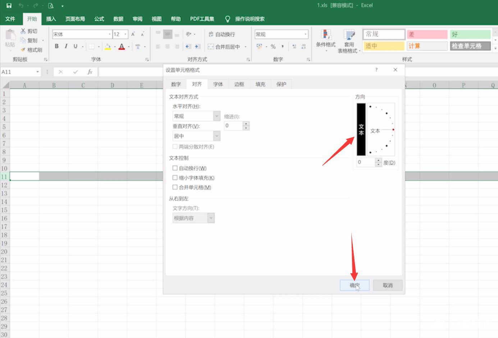Click the cell borders icon
Image resolution: width=498 pixels, height=338 pixels.
[91, 46]
